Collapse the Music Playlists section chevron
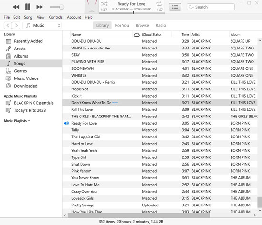The width and height of the screenshot is (262, 225). click(x=29, y=121)
